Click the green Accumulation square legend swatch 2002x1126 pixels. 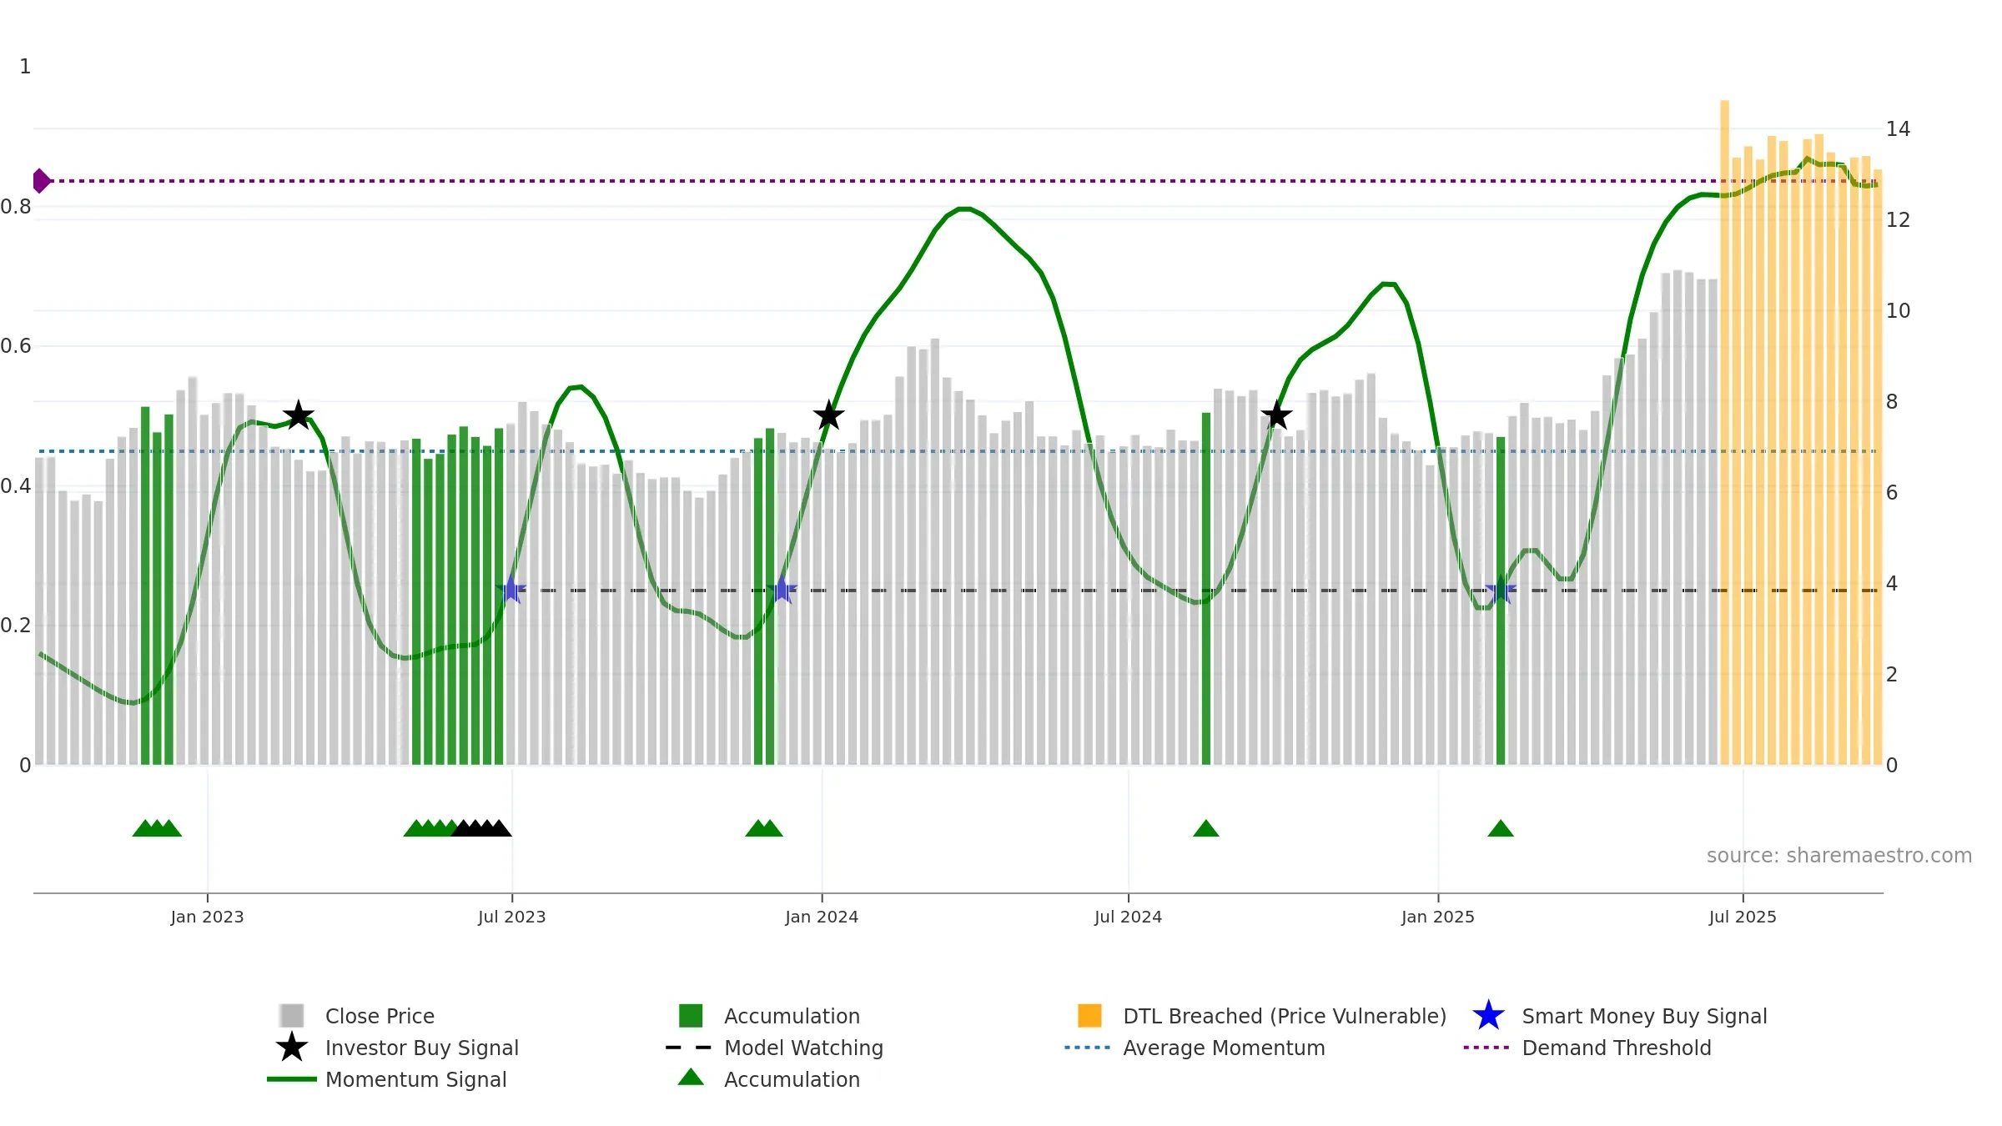(x=691, y=1015)
